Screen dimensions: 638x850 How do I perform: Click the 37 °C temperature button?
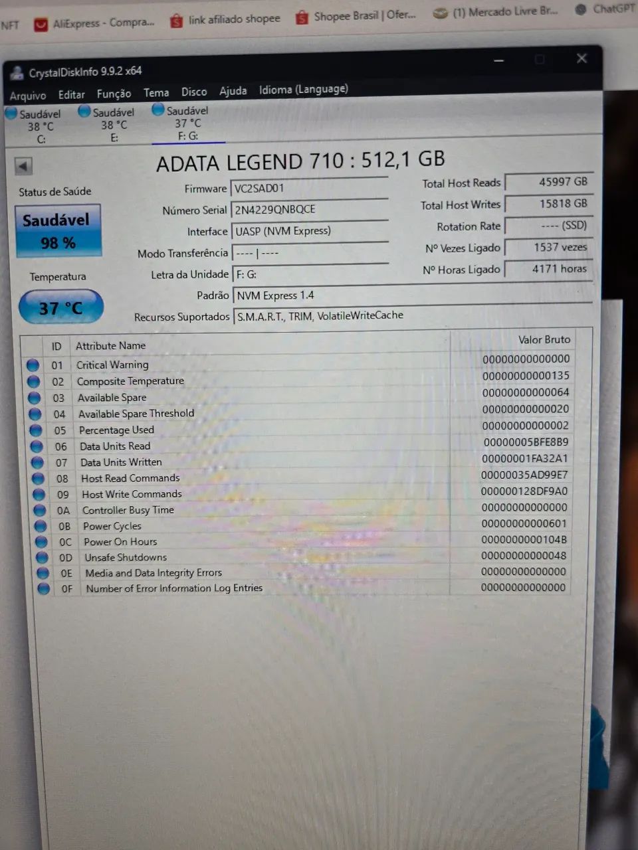coord(61,307)
